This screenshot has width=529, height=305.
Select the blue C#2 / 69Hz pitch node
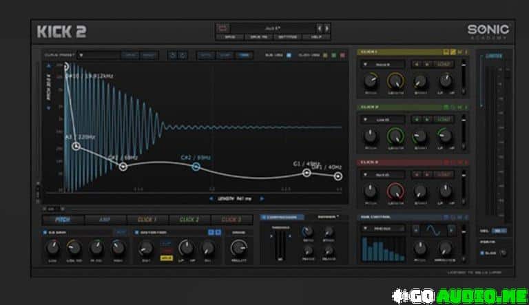coord(196,167)
